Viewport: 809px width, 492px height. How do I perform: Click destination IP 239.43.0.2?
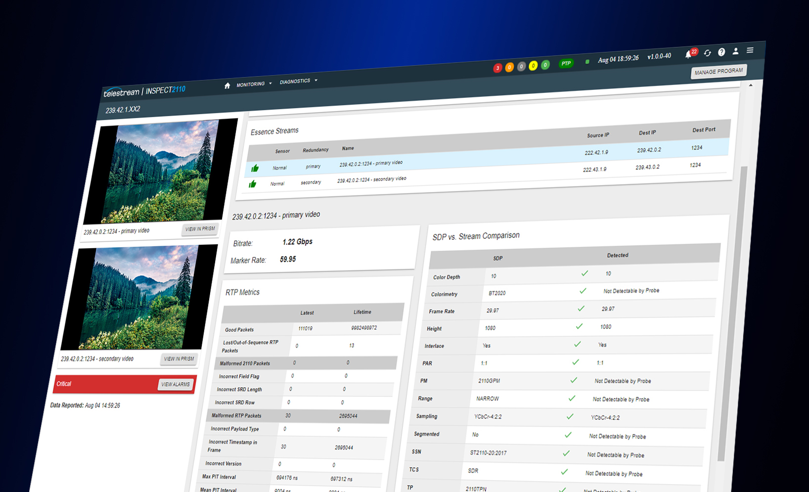647,167
